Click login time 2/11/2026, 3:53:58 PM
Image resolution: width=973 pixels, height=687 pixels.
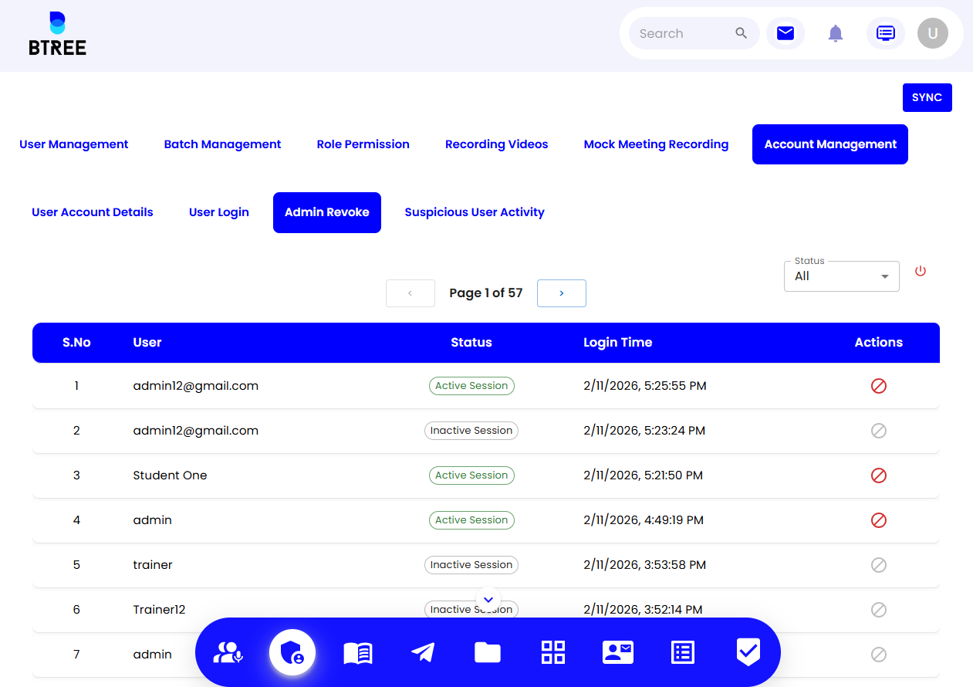click(645, 565)
